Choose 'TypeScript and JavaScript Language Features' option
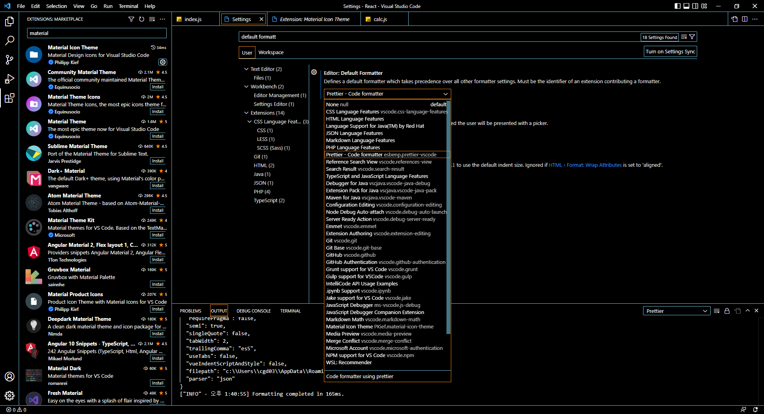This screenshot has width=764, height=414. (x=386, y=176)
